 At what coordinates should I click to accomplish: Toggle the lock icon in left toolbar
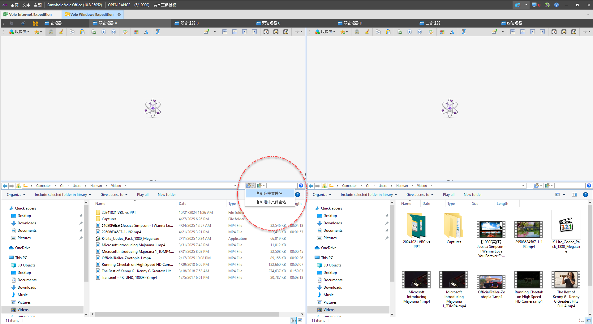tap(51, 32)
